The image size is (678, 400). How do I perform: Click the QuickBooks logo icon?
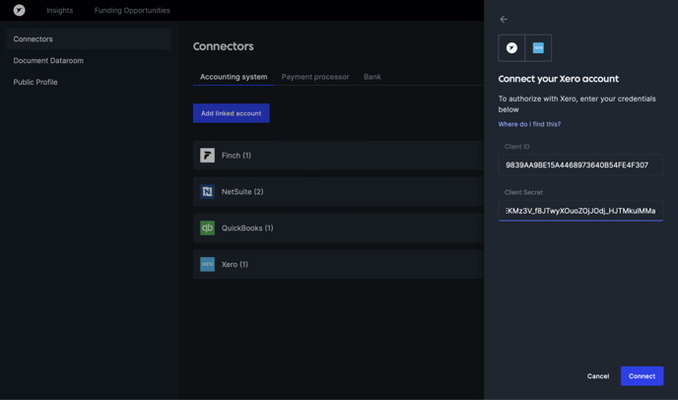pos(207,228)
